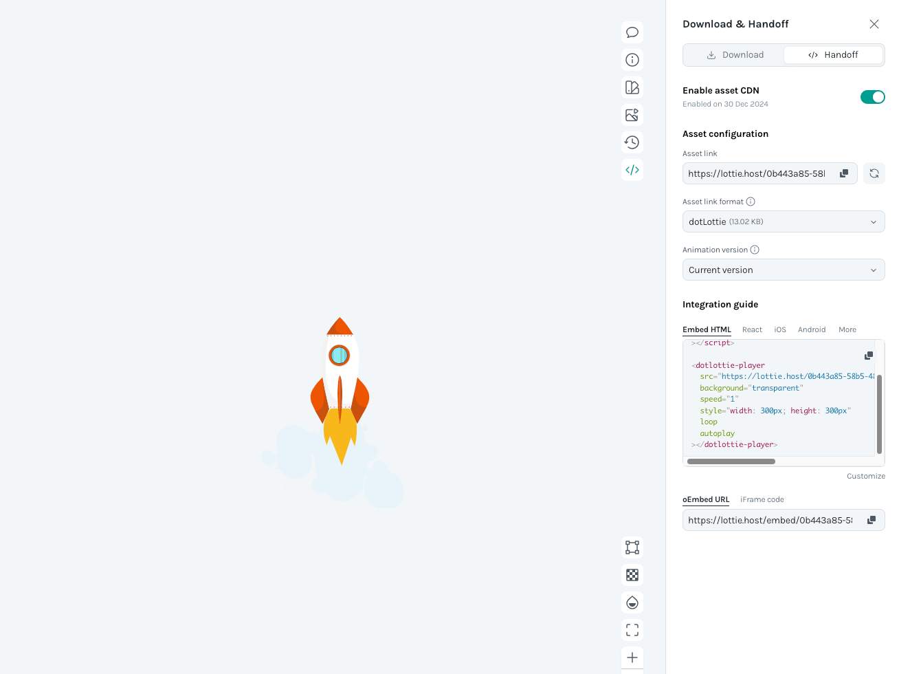Switch to the Download tab

tap(735, 54)
